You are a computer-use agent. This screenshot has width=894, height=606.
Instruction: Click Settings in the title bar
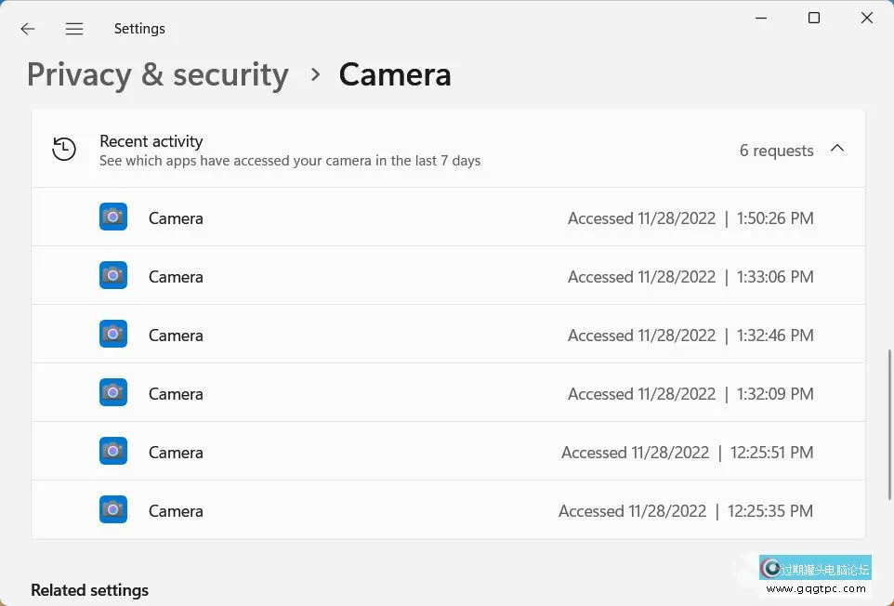pyautogui.click(x=139, y=29)
